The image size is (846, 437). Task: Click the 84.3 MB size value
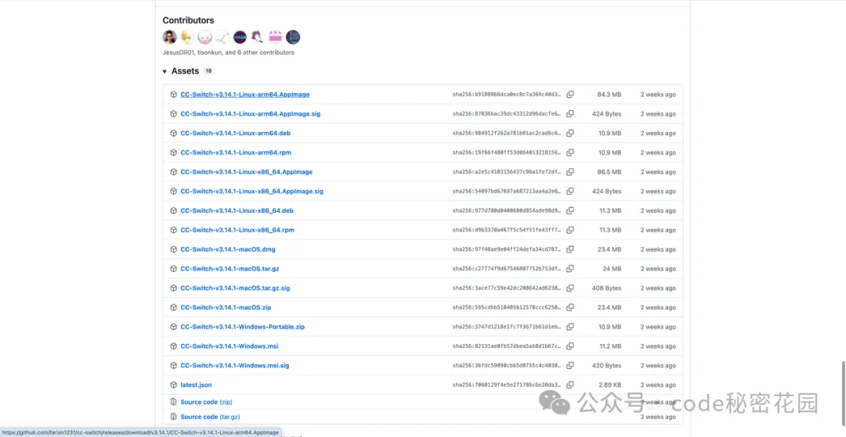click(609, 94)
